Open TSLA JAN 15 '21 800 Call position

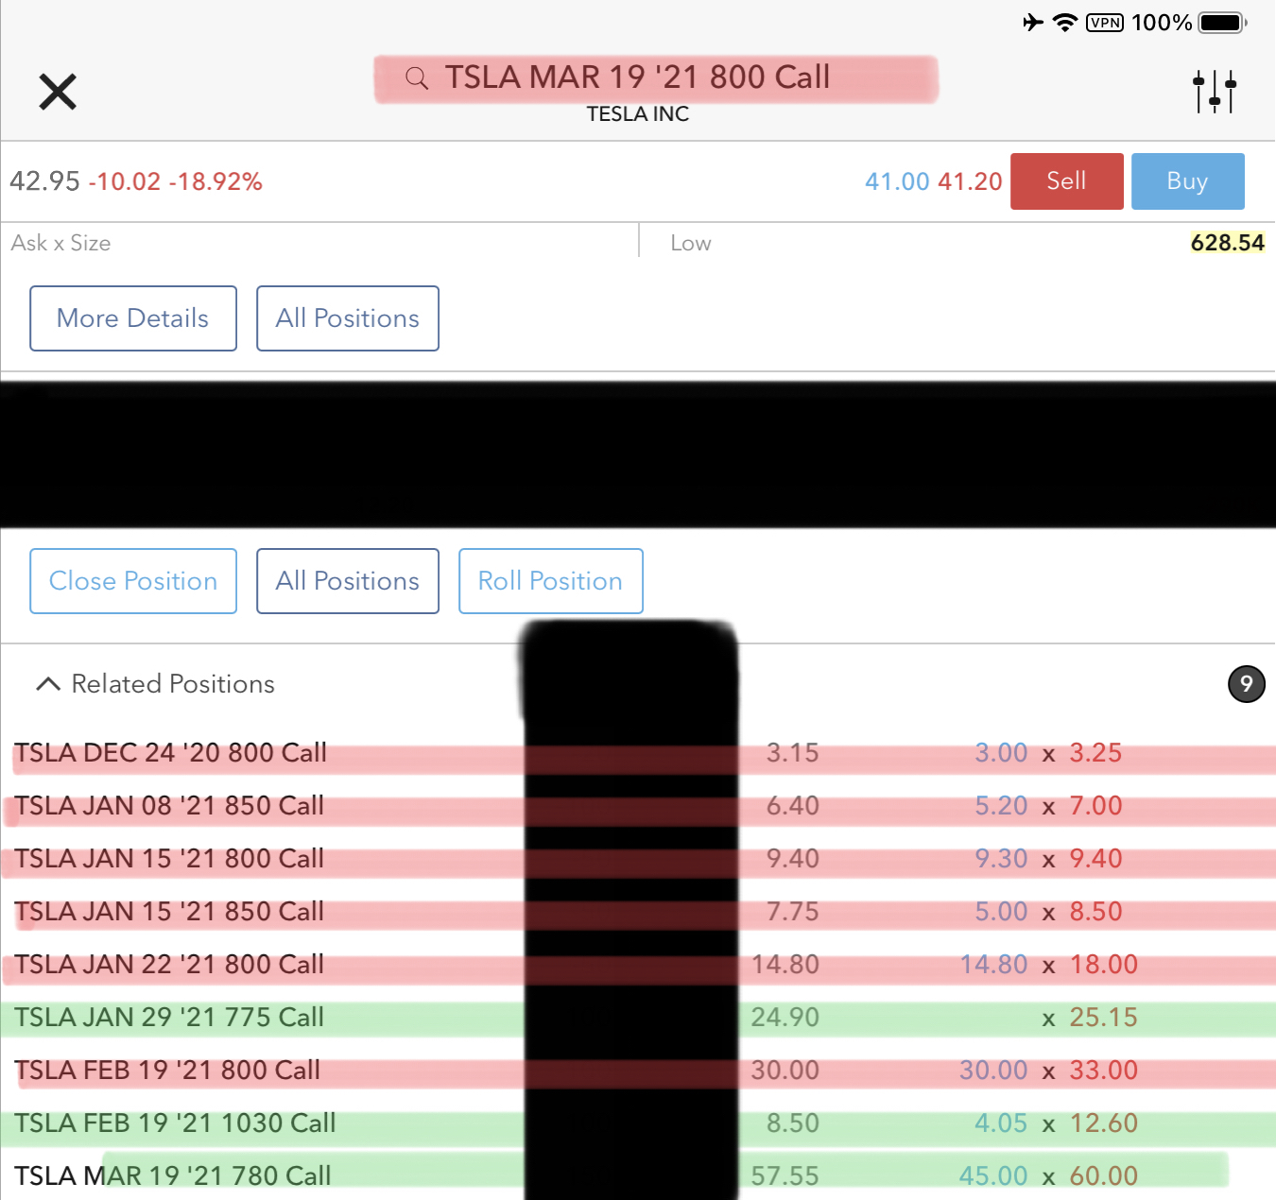(170, 859)
